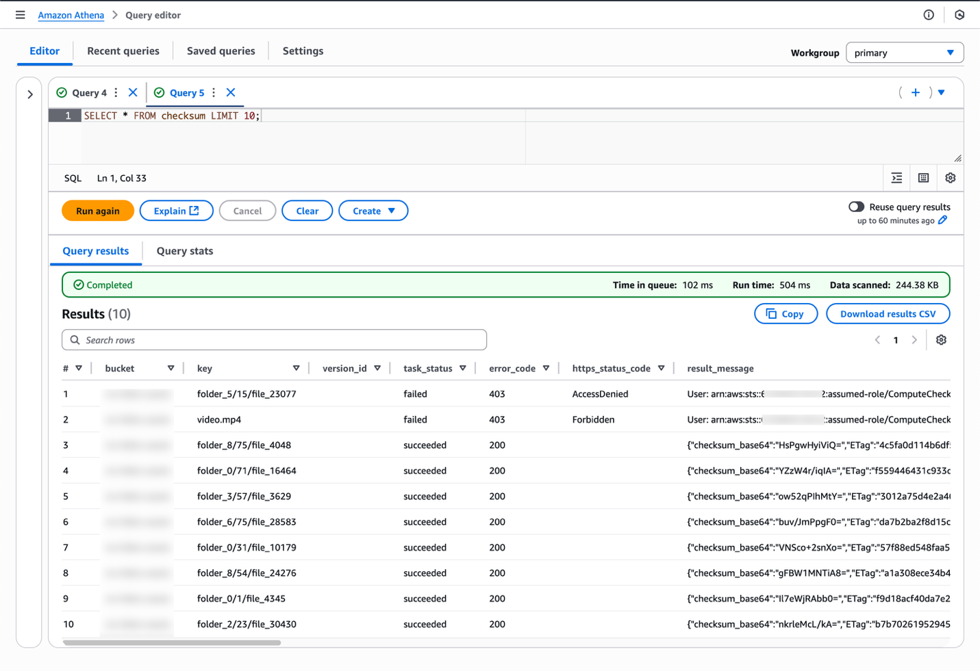Open the editor keyboard shortcuts icon
The width and height of the screenshot is (980, 671).
point(923,178)
